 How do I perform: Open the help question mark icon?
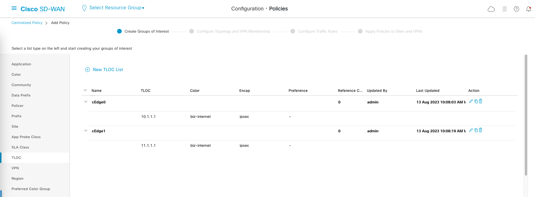click(x=516, y=9)
